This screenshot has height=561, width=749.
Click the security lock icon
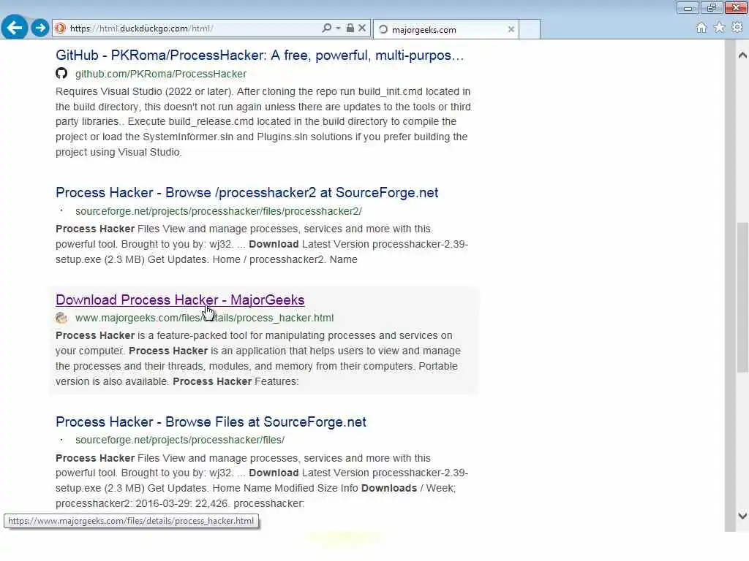(x=350, y=28)
